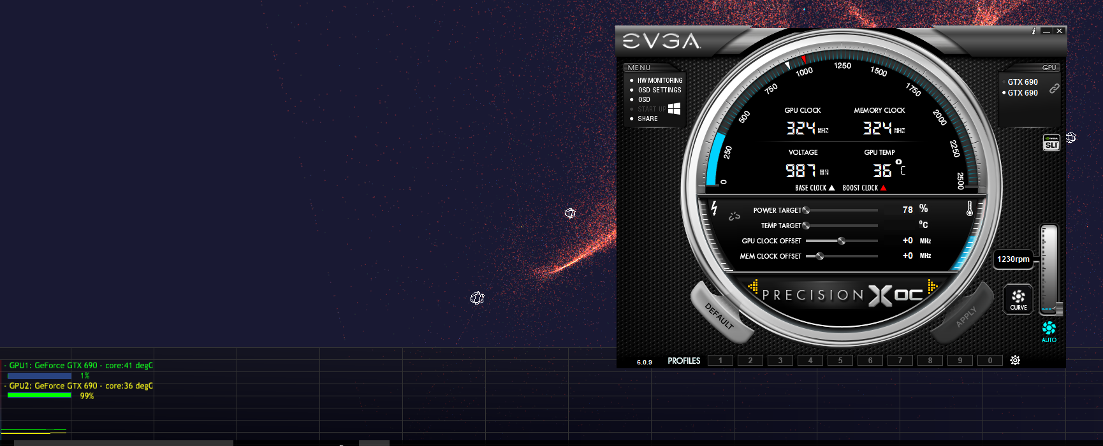Screen dimensions: 1103x446
Task: Click the TEMP TARGET slider knob
Action: pos(807,226)
